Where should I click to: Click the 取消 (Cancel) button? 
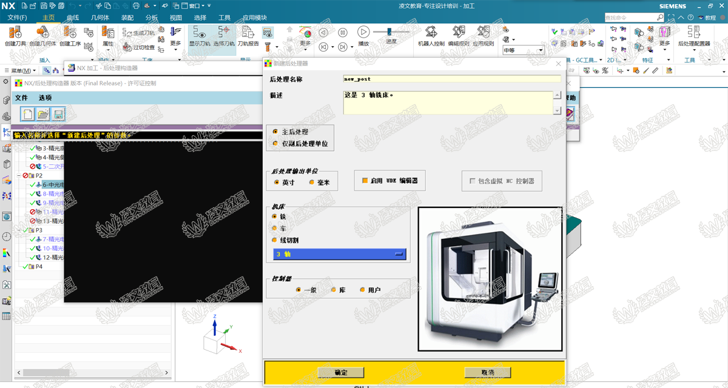(487, 372)
